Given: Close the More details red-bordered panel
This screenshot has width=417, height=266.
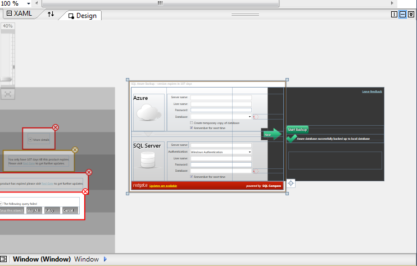Looking at the screenshot, I should coord(55,127).
